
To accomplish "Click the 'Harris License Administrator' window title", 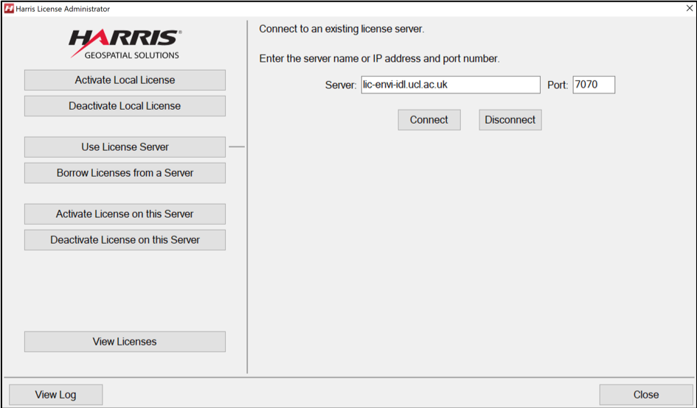I will click(x=63, y=9).
